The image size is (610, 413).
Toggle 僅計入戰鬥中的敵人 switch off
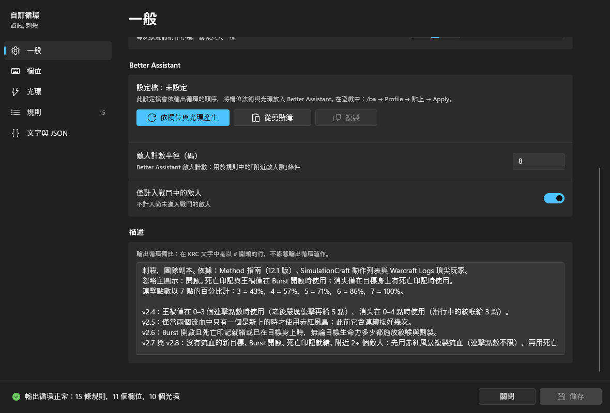pos(554,198)
